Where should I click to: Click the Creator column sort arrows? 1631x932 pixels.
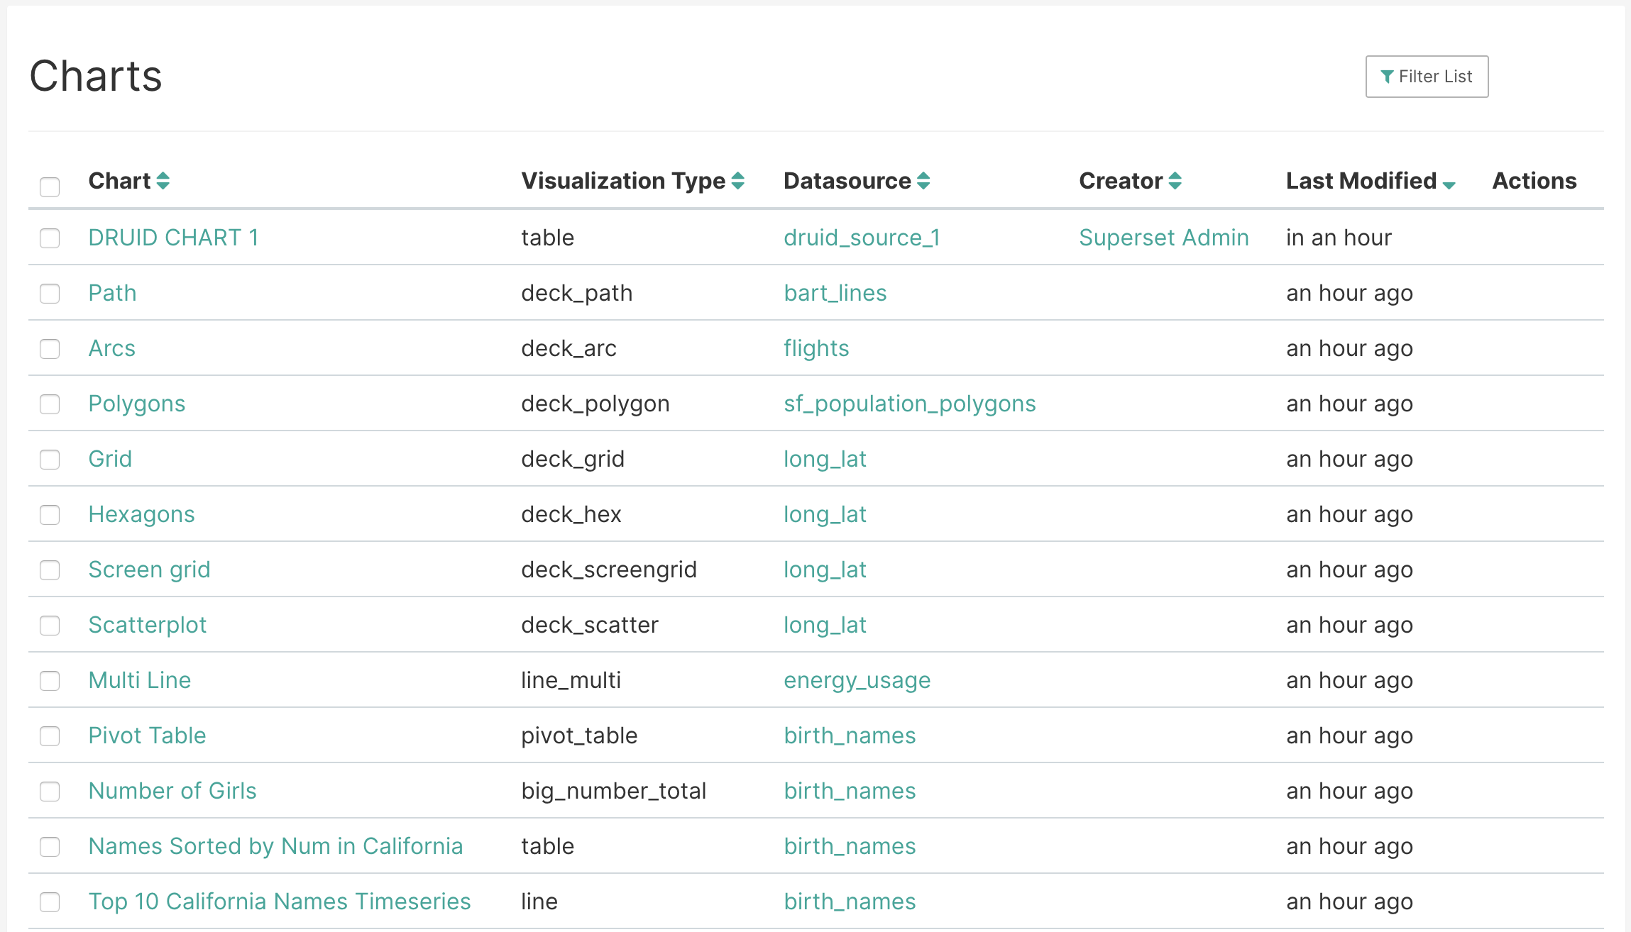1175,181
